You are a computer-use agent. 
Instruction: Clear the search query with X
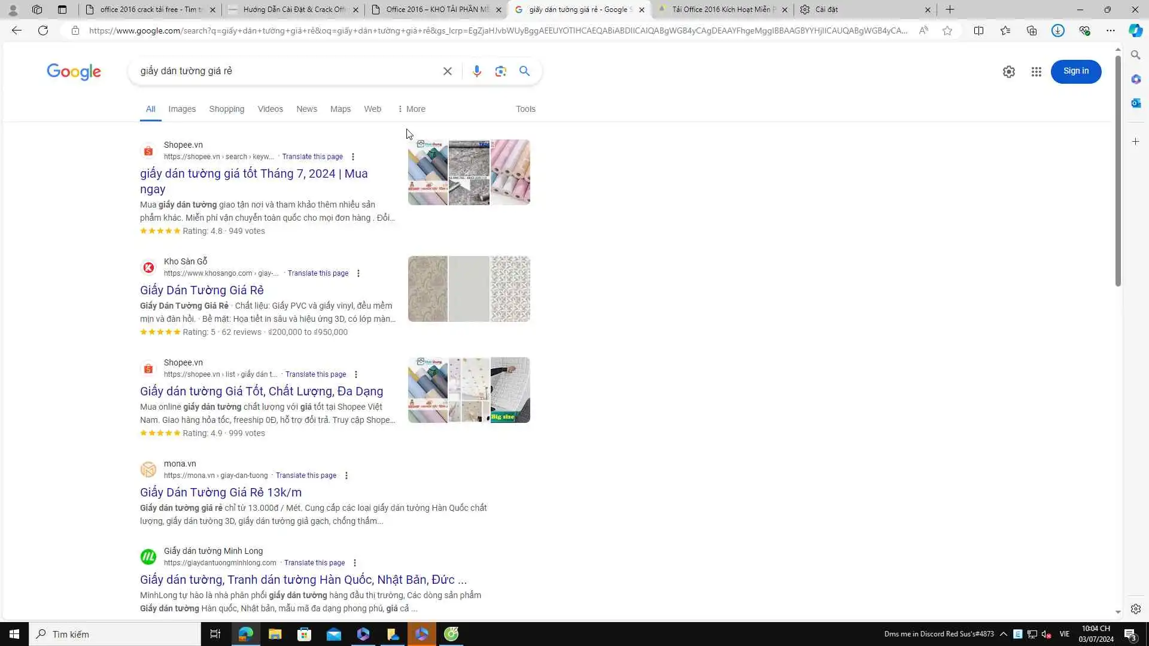(x=447, y=71)
